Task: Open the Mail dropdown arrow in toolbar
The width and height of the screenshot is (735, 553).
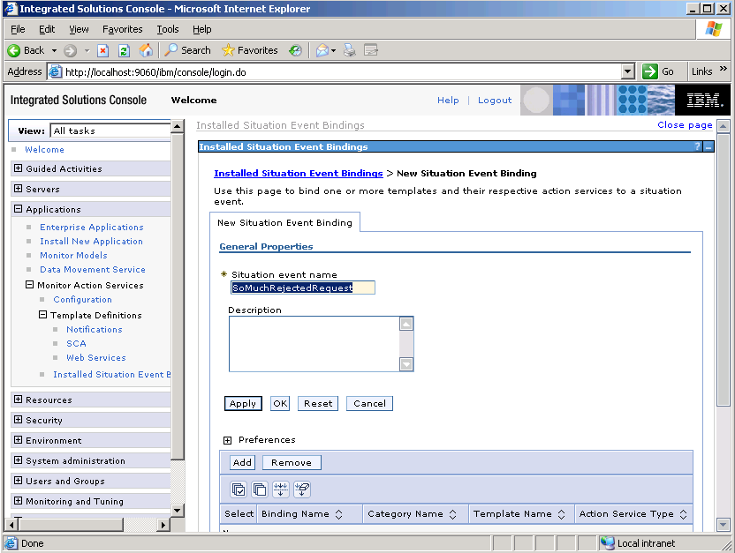Action: click(333, 50)
